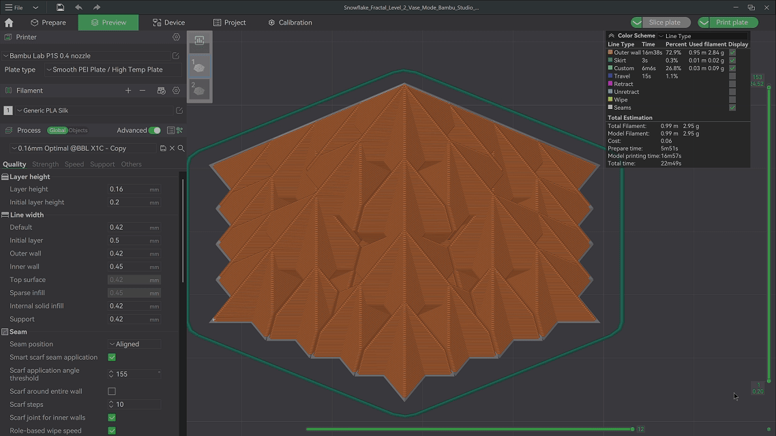This screenshot has height=436, width=776.
Task: Click the Print plate button
Action: click(x=732, y=22)
